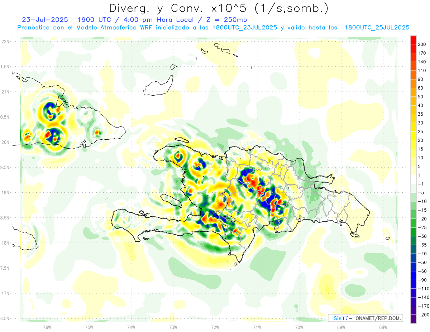
Task: Click the red colorbar segment above 200
Action: [413, 40]
